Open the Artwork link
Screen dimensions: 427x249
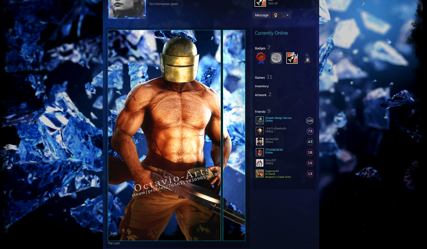click(x=261, y=95)
